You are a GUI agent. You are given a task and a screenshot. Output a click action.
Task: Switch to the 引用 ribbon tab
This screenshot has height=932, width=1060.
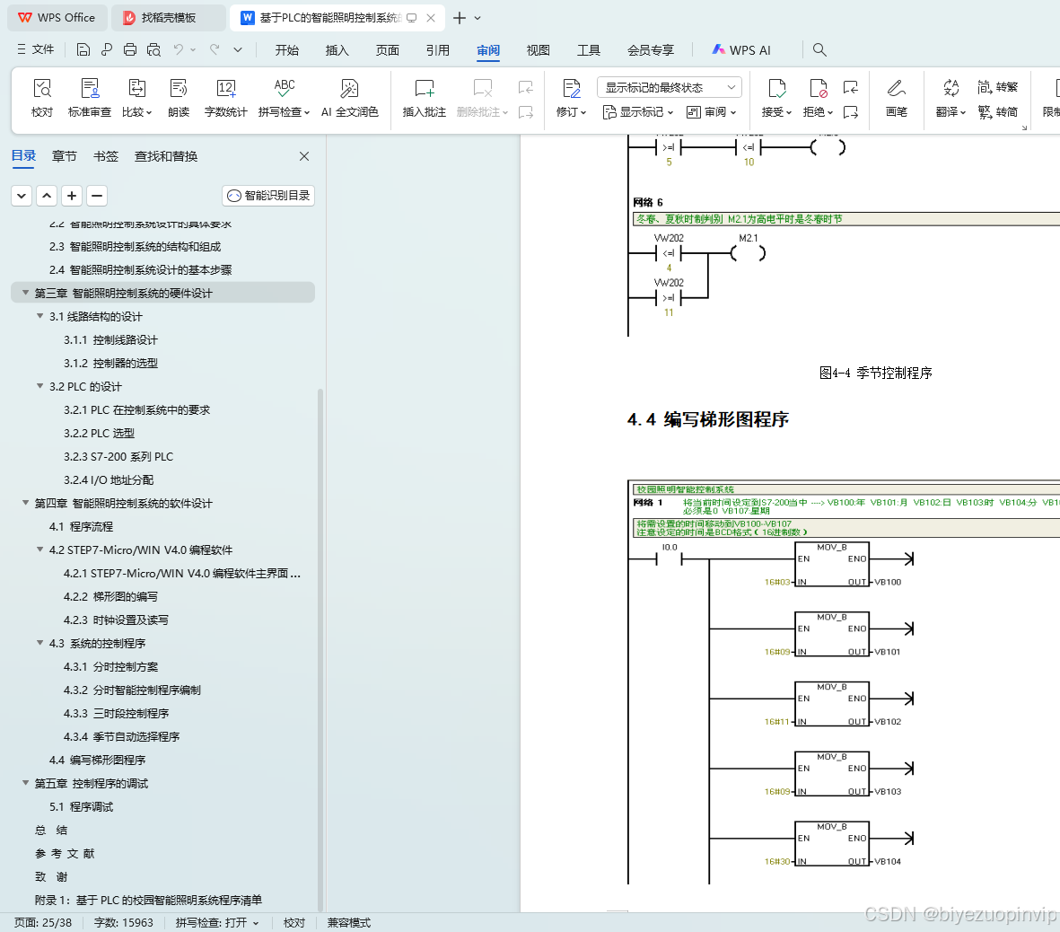[437, 50]
